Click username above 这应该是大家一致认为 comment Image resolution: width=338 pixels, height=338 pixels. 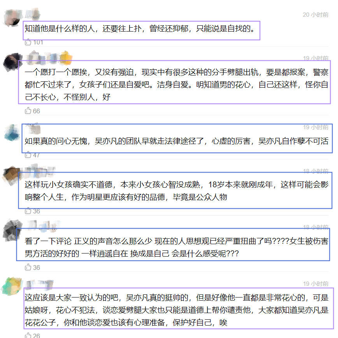[x=39, y=284]
